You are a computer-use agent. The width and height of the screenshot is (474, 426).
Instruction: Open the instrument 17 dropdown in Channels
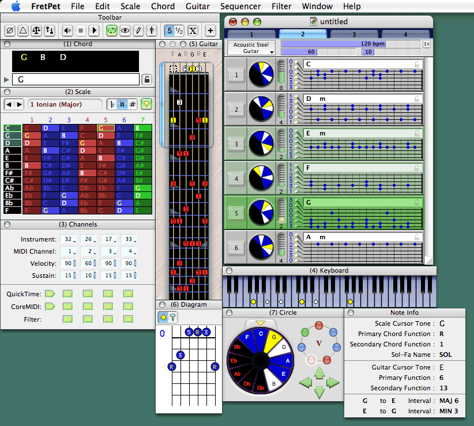point(108,239)
